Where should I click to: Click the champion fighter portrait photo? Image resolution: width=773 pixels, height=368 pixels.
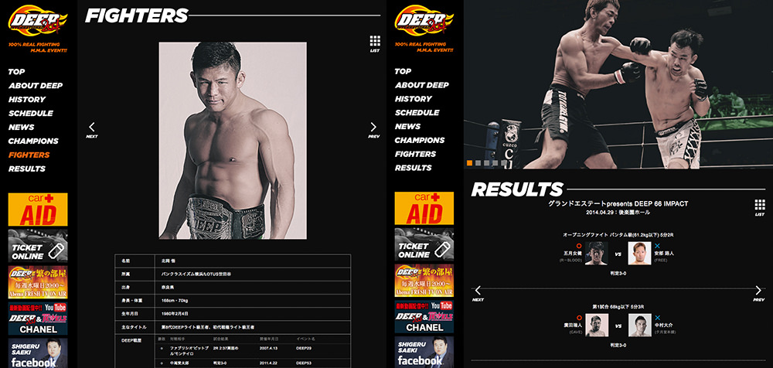(233, 141)
